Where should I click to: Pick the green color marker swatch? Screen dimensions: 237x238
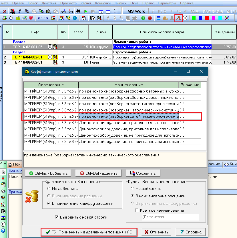194,18
